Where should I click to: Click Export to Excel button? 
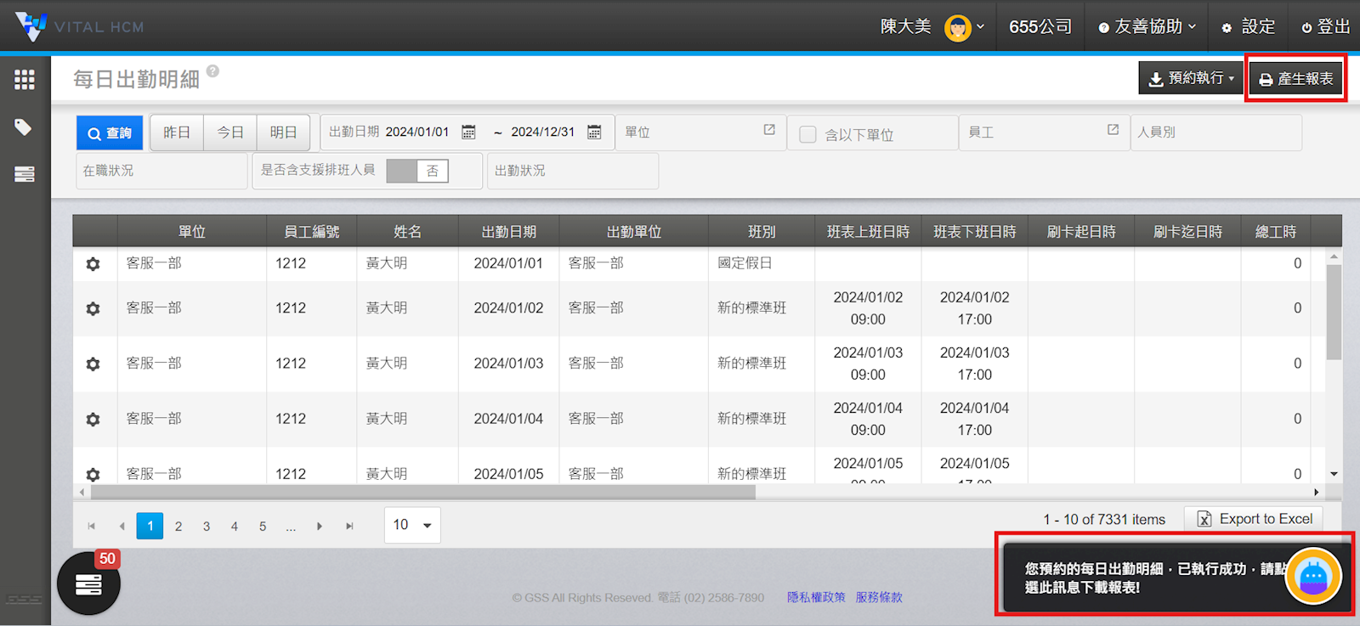(x=1255, y=519)
